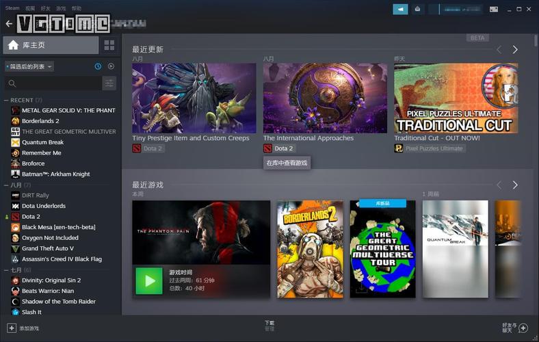Select Oxygen Not Included in the game list
The image size is (539, 342).
pos(50,238)
